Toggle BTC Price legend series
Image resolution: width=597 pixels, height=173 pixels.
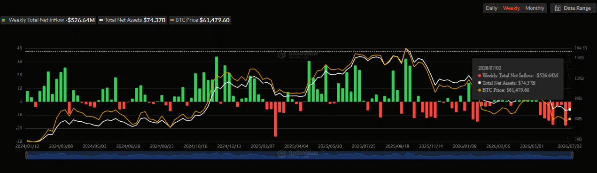pyautogui.click(x=200, y=20)
